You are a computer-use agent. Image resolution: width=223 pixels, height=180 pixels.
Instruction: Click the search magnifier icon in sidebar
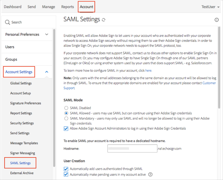point(7,22)
